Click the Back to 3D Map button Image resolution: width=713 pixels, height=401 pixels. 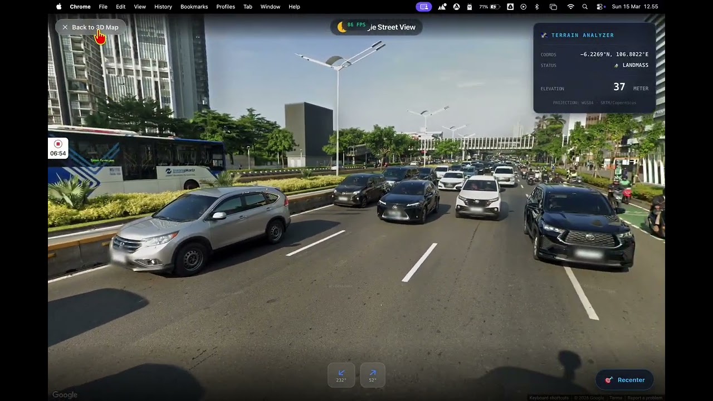click(90, 27)
